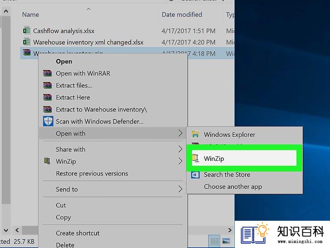Image resolution: width=330 pixels, height=248 pixels.
Task: Click the WinRAR icon of the selected zip file
Action: [x=27, y=52]
